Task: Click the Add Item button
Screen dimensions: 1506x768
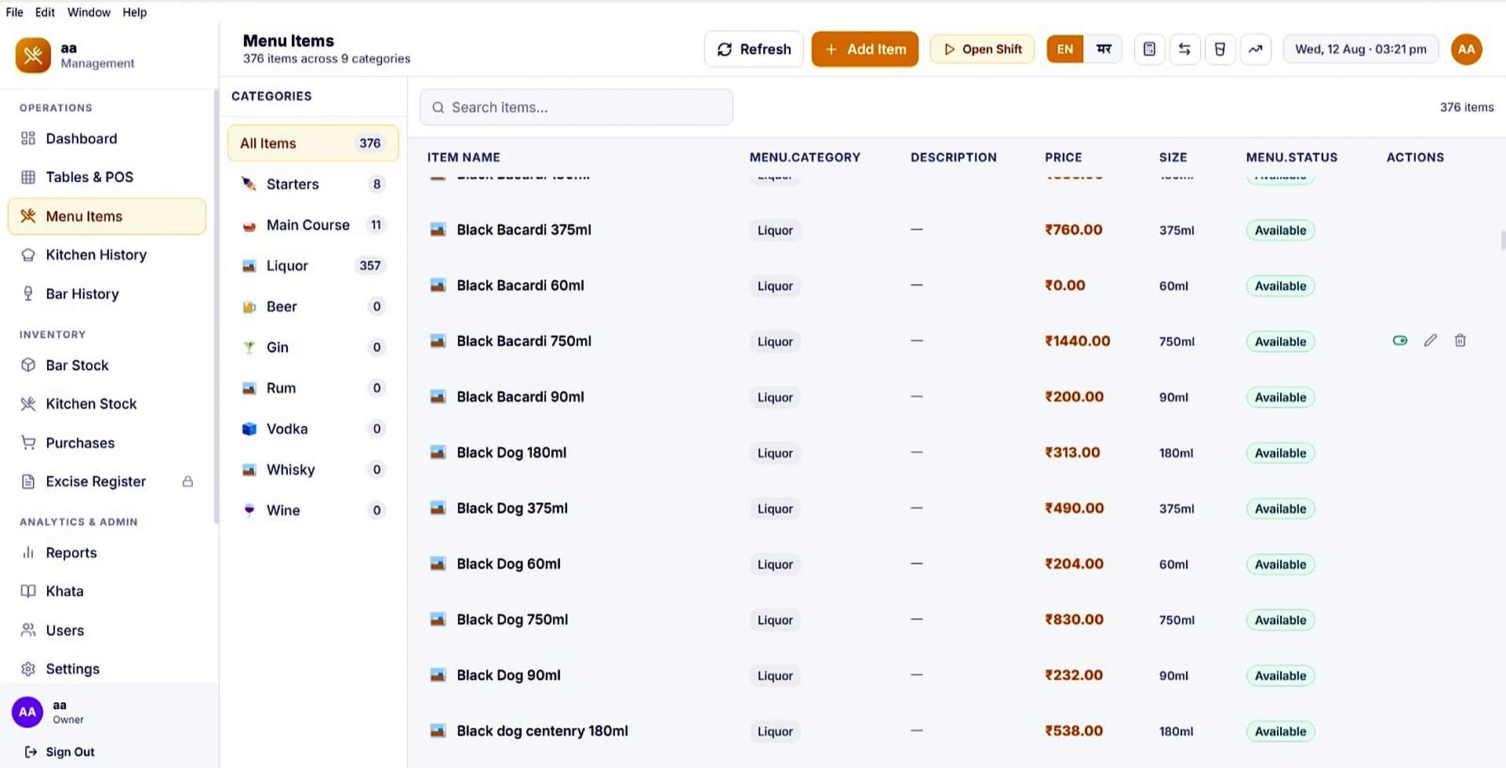Action: tap(865, 49)
